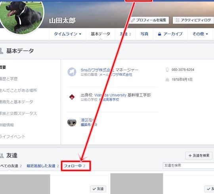Image resolution: width=214 pixels, height=194 pixels.
Task: Click the ✓ 友達 button of first friend
Action: [98, 189]
